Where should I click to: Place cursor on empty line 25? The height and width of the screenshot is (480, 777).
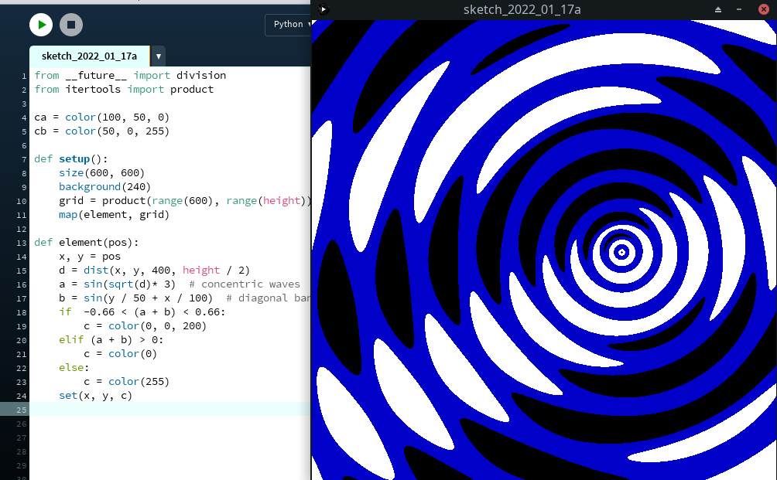(155, 409)
